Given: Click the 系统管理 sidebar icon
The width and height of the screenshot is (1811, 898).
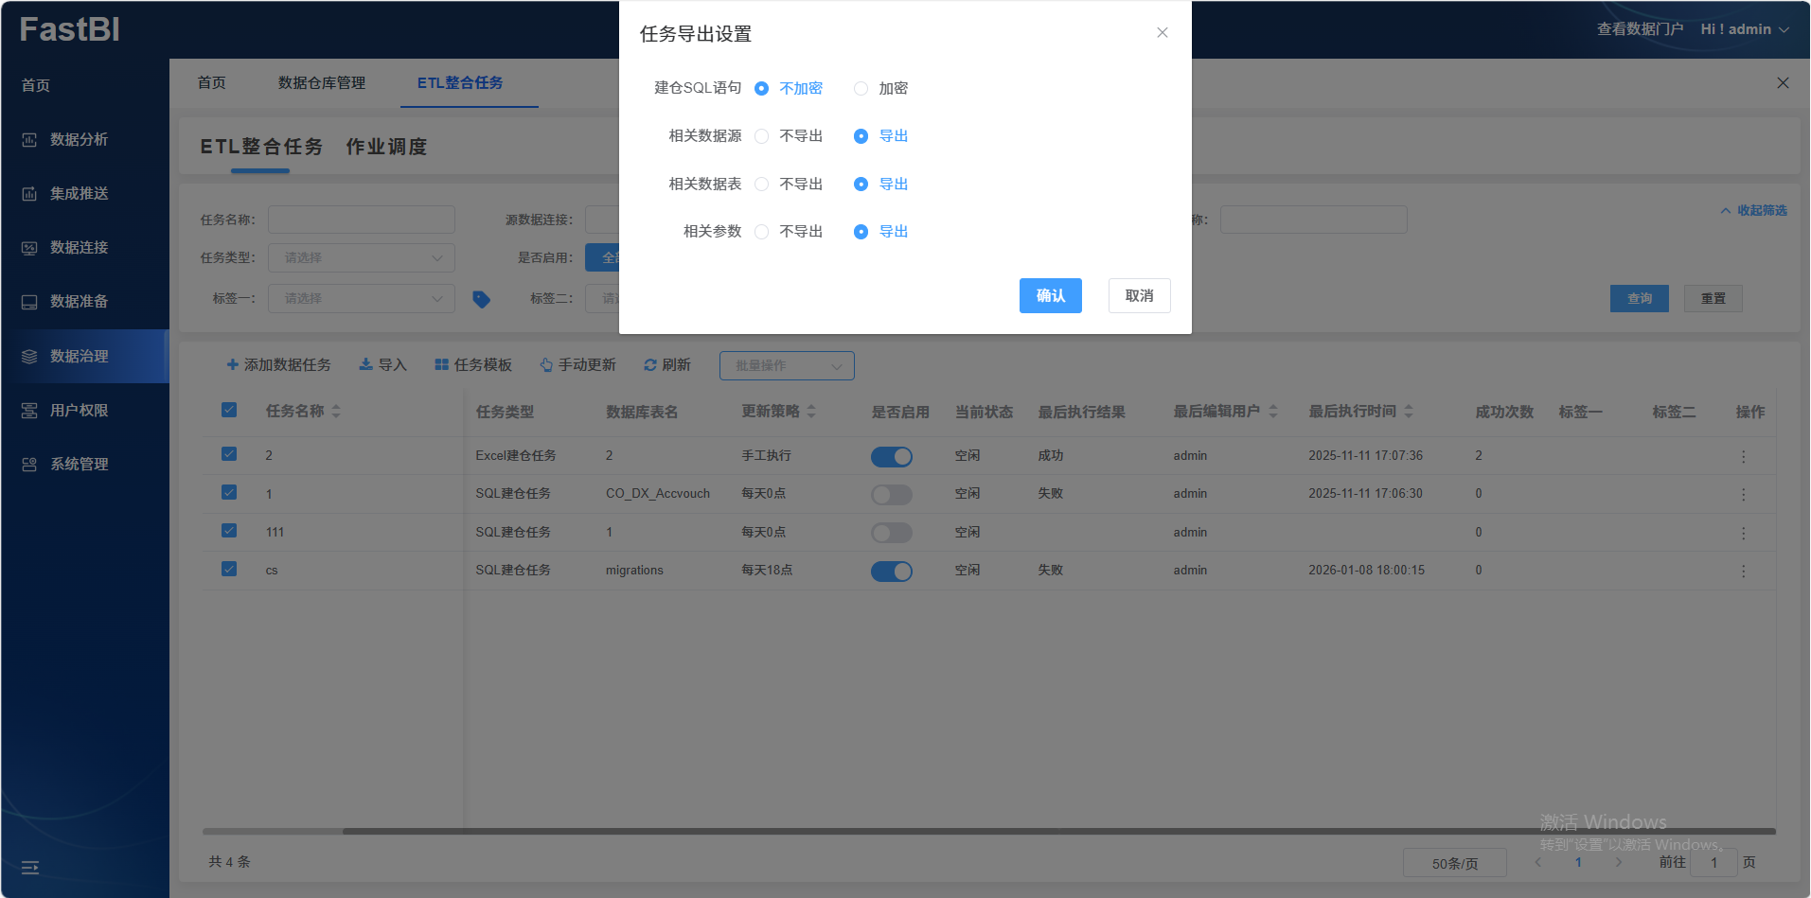Looking at the screenshot, I should 29,465.
